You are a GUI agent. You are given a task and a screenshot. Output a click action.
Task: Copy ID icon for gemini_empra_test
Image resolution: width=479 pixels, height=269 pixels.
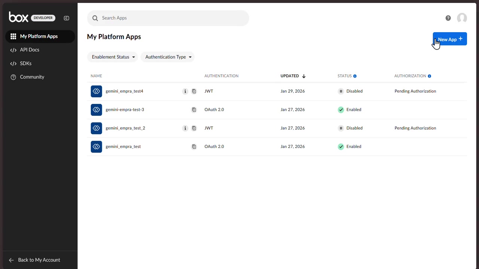pos(194,147)
